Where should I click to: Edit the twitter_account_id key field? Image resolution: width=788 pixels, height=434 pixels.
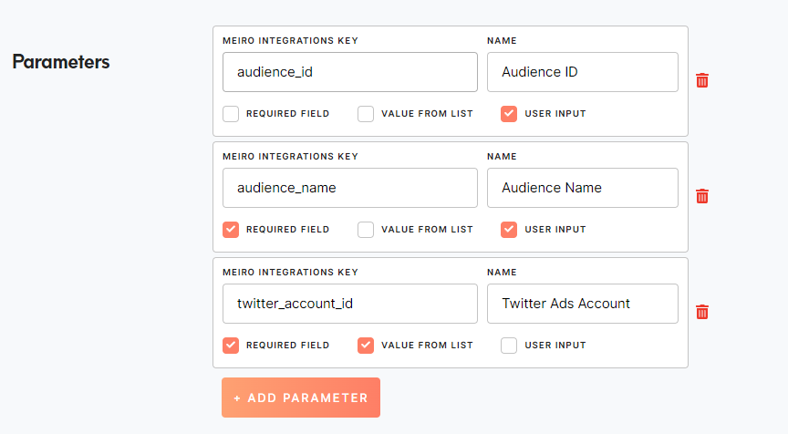pos(350,304)
